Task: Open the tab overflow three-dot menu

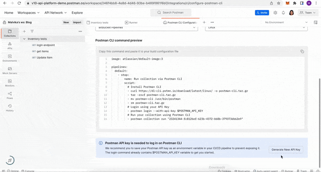Action: click(212, 22)
